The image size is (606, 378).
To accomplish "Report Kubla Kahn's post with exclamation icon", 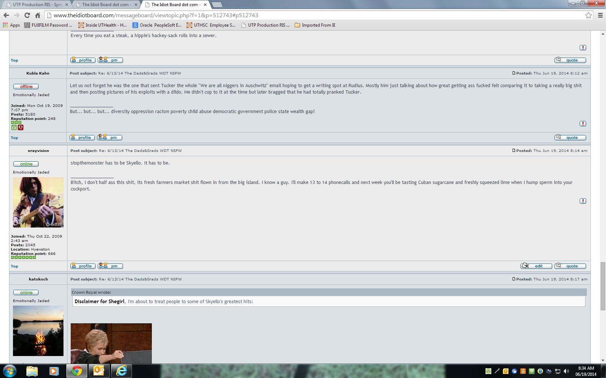I will tap(583, 123).
